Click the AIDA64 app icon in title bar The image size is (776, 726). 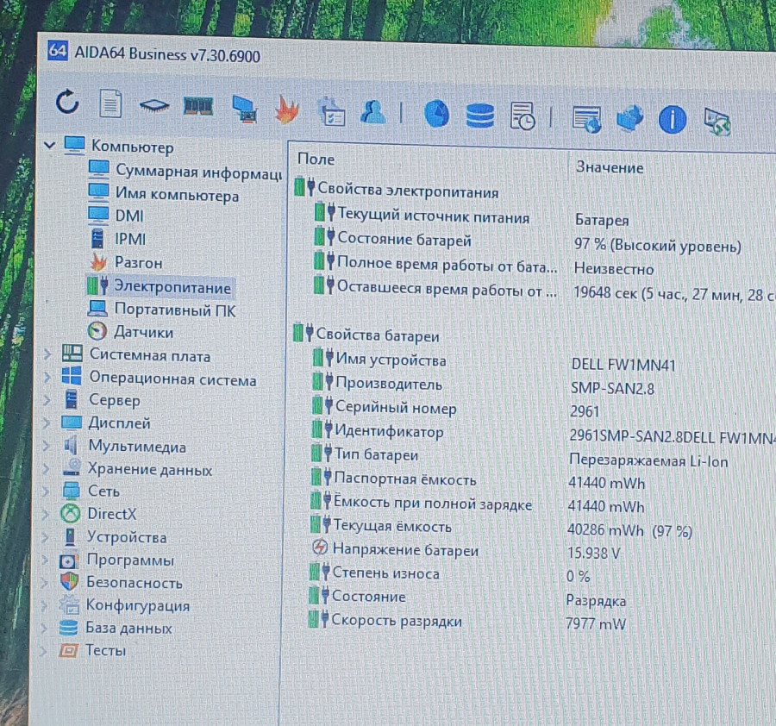(57, 51)
